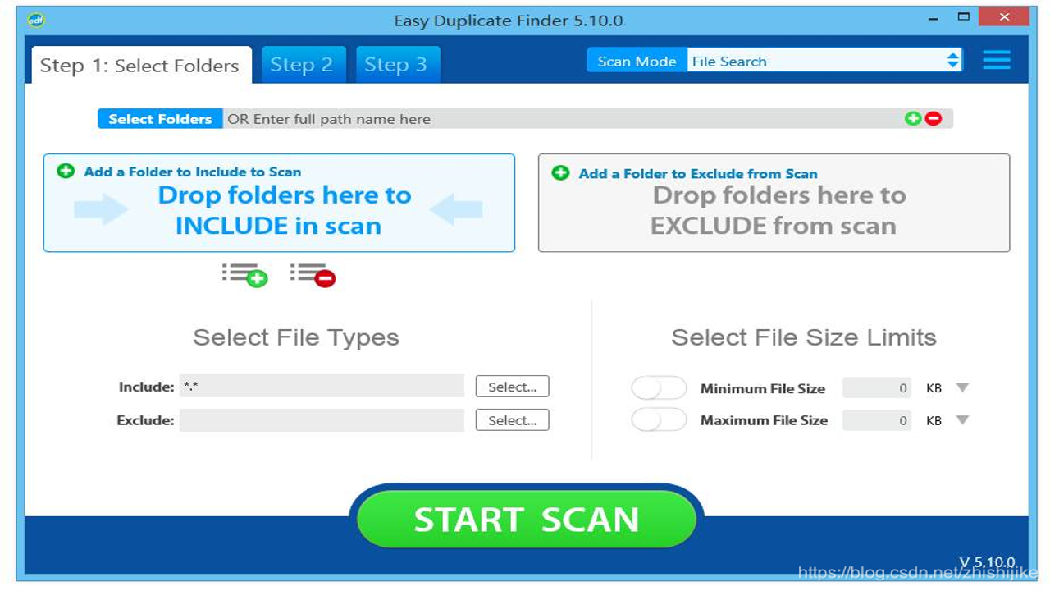
Task: Go to the Step 2 tab
Action: 302,66
